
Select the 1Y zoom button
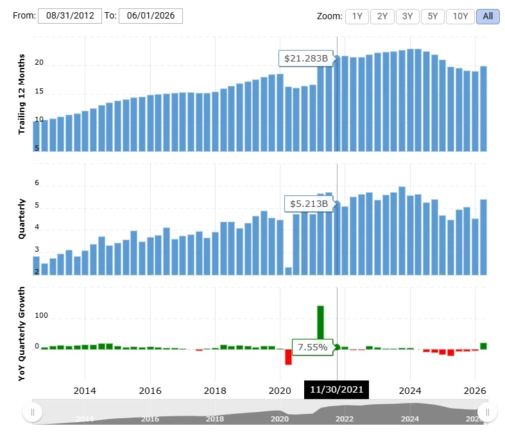(x=357, y=17)
